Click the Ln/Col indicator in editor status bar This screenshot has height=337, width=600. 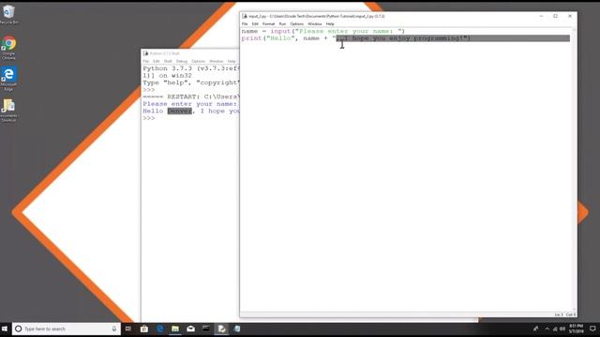click(x=565, y=315)
